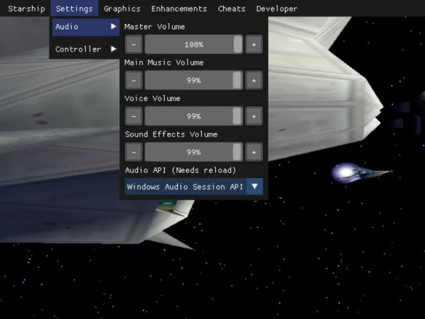Increase Voice Volume with plus button
This screenshot has height=319, width=425.
254,116
